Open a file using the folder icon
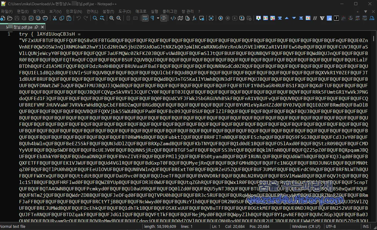Image resolution: width=377 pixels, height=230 pixels. [10, 18]
